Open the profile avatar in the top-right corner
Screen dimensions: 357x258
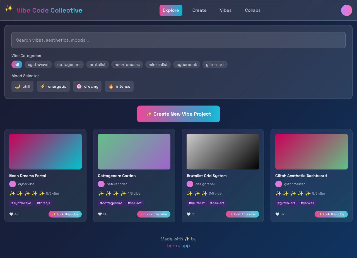click(x=346, y=10)
